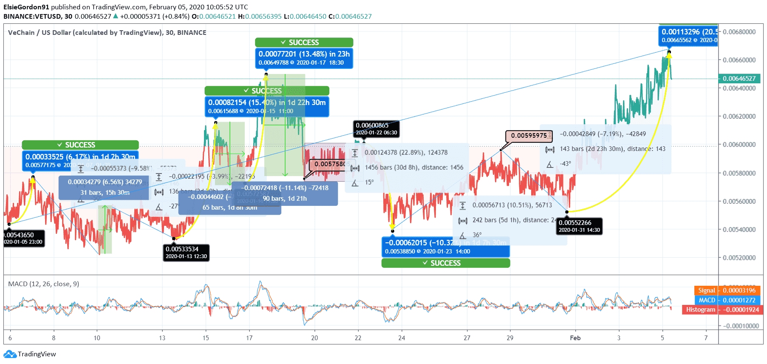
Task: Click the price range icon beside 0.00056713 (10.51%)
Action: [x=463, y=205]
